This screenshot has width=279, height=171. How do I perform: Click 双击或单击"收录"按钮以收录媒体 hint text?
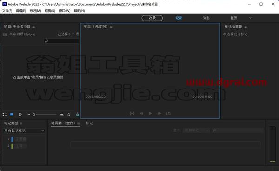[38, 77]
